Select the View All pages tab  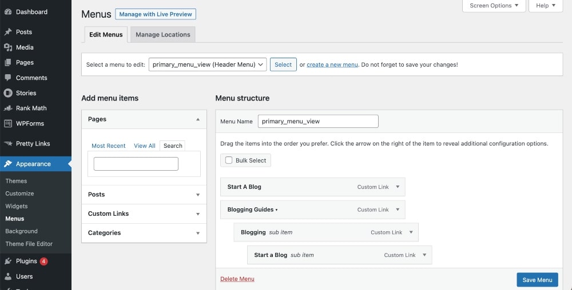(145, 146)
